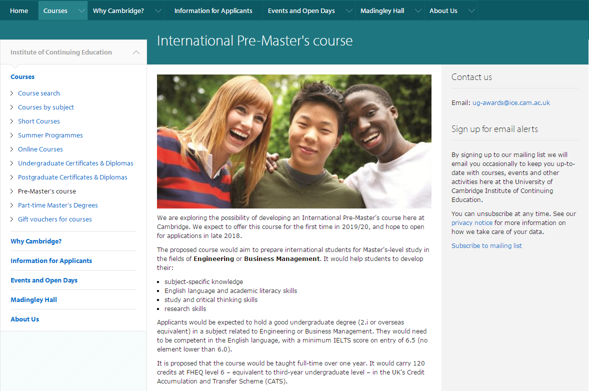Click the arrow icon beside Course search
Image resolution: width=589 pixels, height=391 pixels.
pos(12,93)
